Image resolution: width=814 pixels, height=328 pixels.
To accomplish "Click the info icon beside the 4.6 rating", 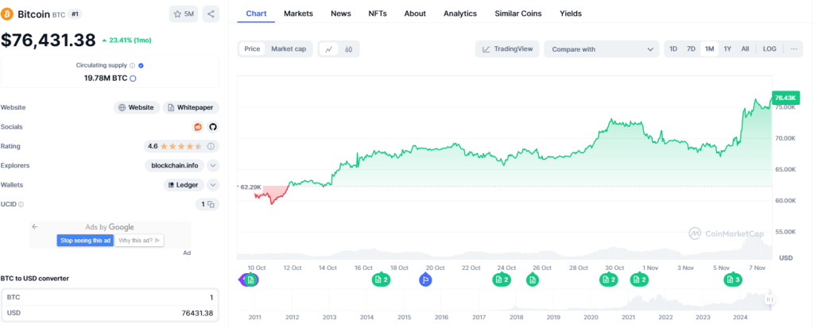I will point(211,146).
